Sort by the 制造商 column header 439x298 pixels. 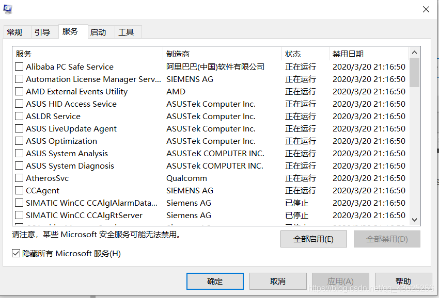point(222,54)
